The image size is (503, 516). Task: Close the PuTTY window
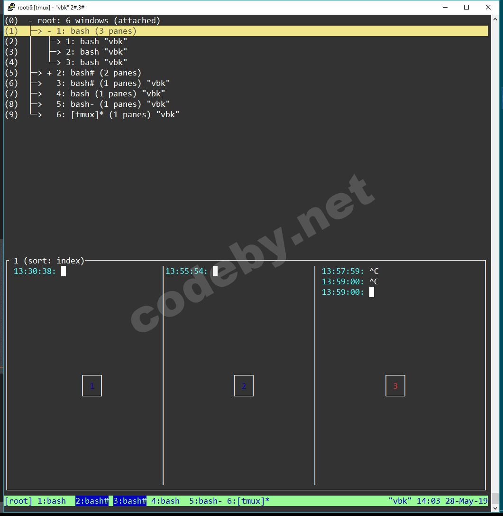488,7
